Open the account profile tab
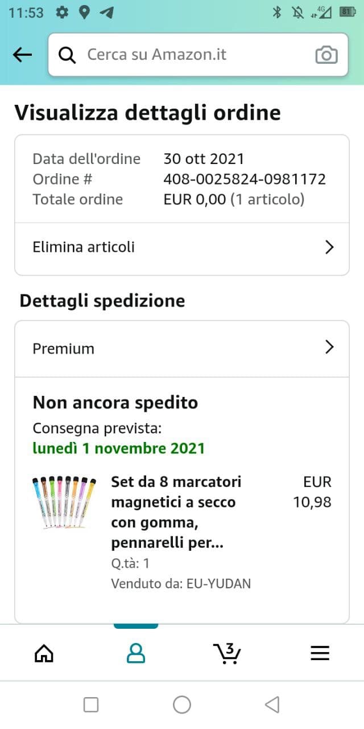This screenshot has height=729, width=364. point(135,653)
